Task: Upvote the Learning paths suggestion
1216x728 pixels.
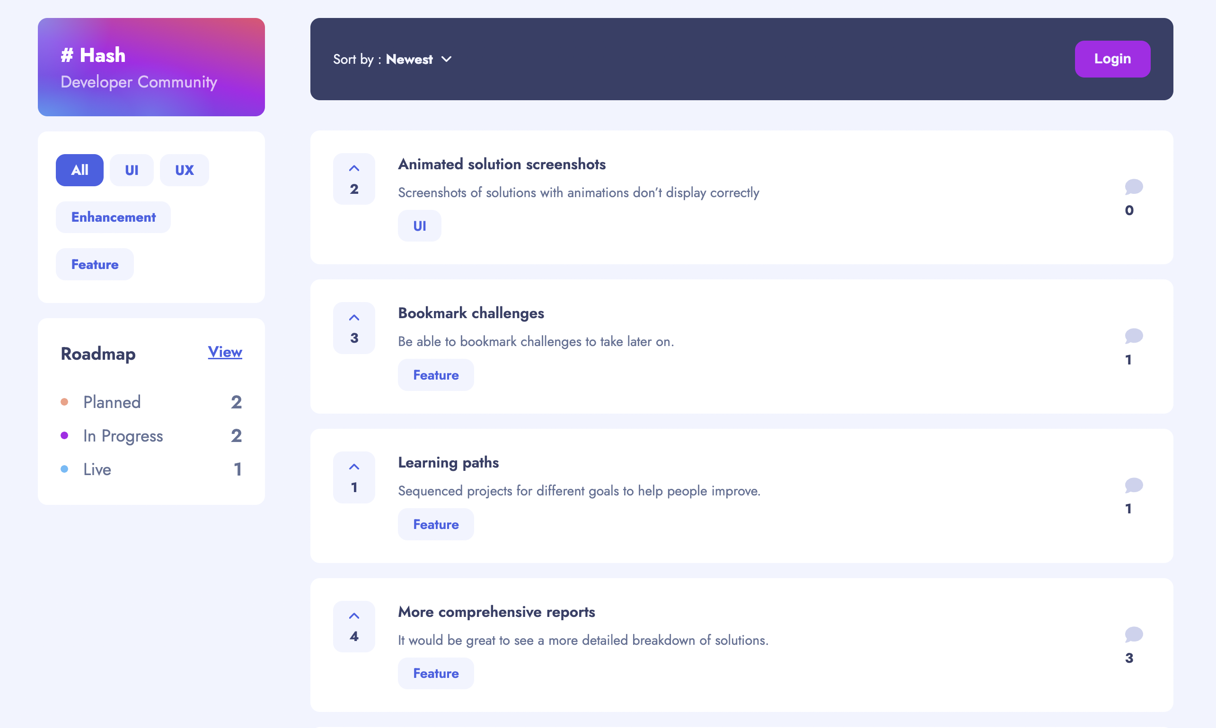Action: coord(353,477)
